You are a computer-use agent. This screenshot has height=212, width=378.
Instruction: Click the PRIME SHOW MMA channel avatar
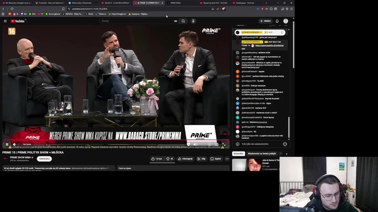point(5,158)
